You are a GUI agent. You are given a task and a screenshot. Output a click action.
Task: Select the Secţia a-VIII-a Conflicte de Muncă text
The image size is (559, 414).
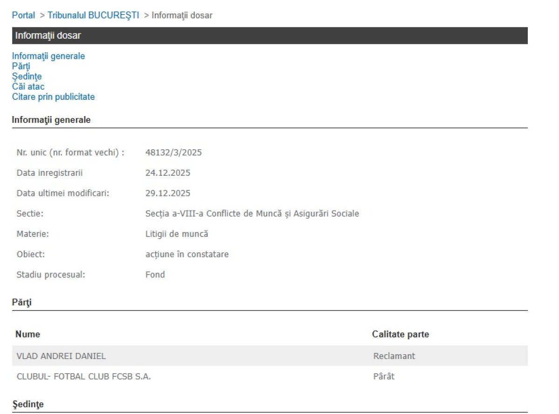click(x=252, y=214)
